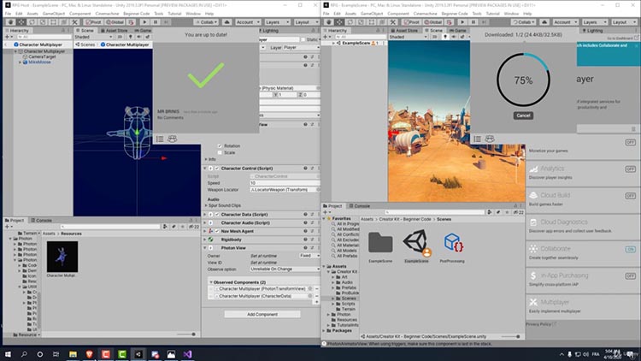The image size is (641, 361).
Task: Select the Hand tool in right Unity window
Action: click(x=328, y=22)
